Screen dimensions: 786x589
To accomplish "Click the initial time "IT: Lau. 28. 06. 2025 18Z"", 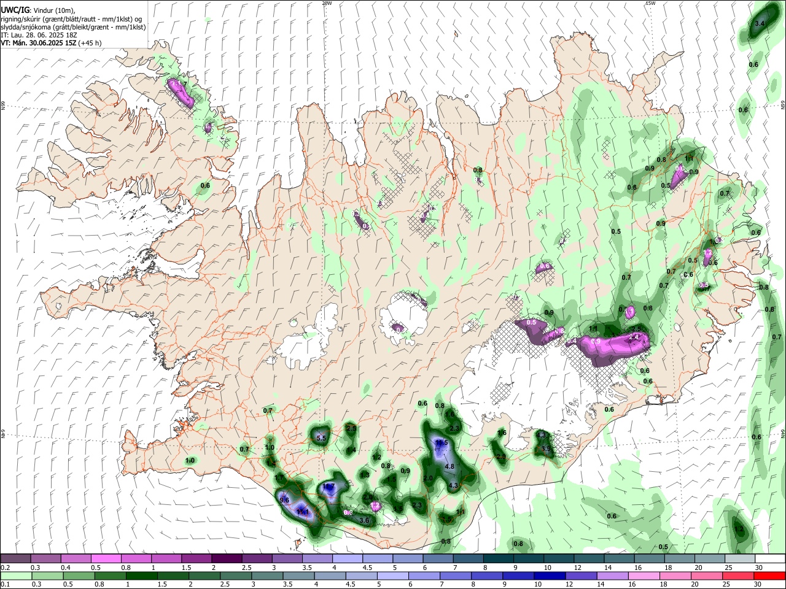I will pyautogui.click(x=39, y=35).
